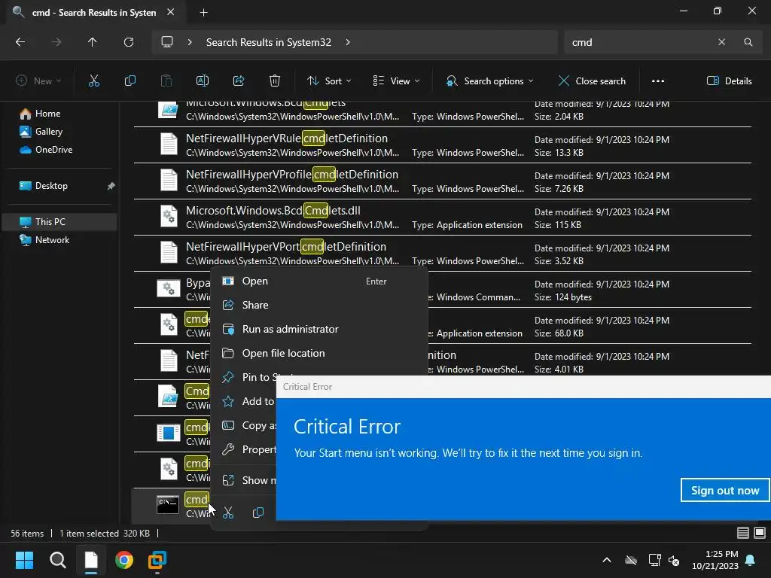Choose Share in the context menu
The height and width of the screenshot is (578, 771).
pos(318,306)
